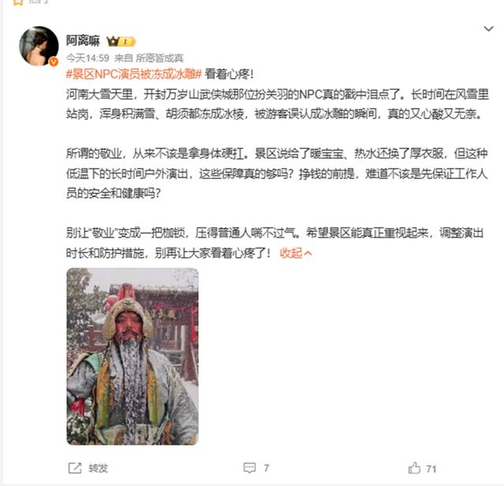
Task: Open the post options chevron menu
Action: (x=488, y=28)
